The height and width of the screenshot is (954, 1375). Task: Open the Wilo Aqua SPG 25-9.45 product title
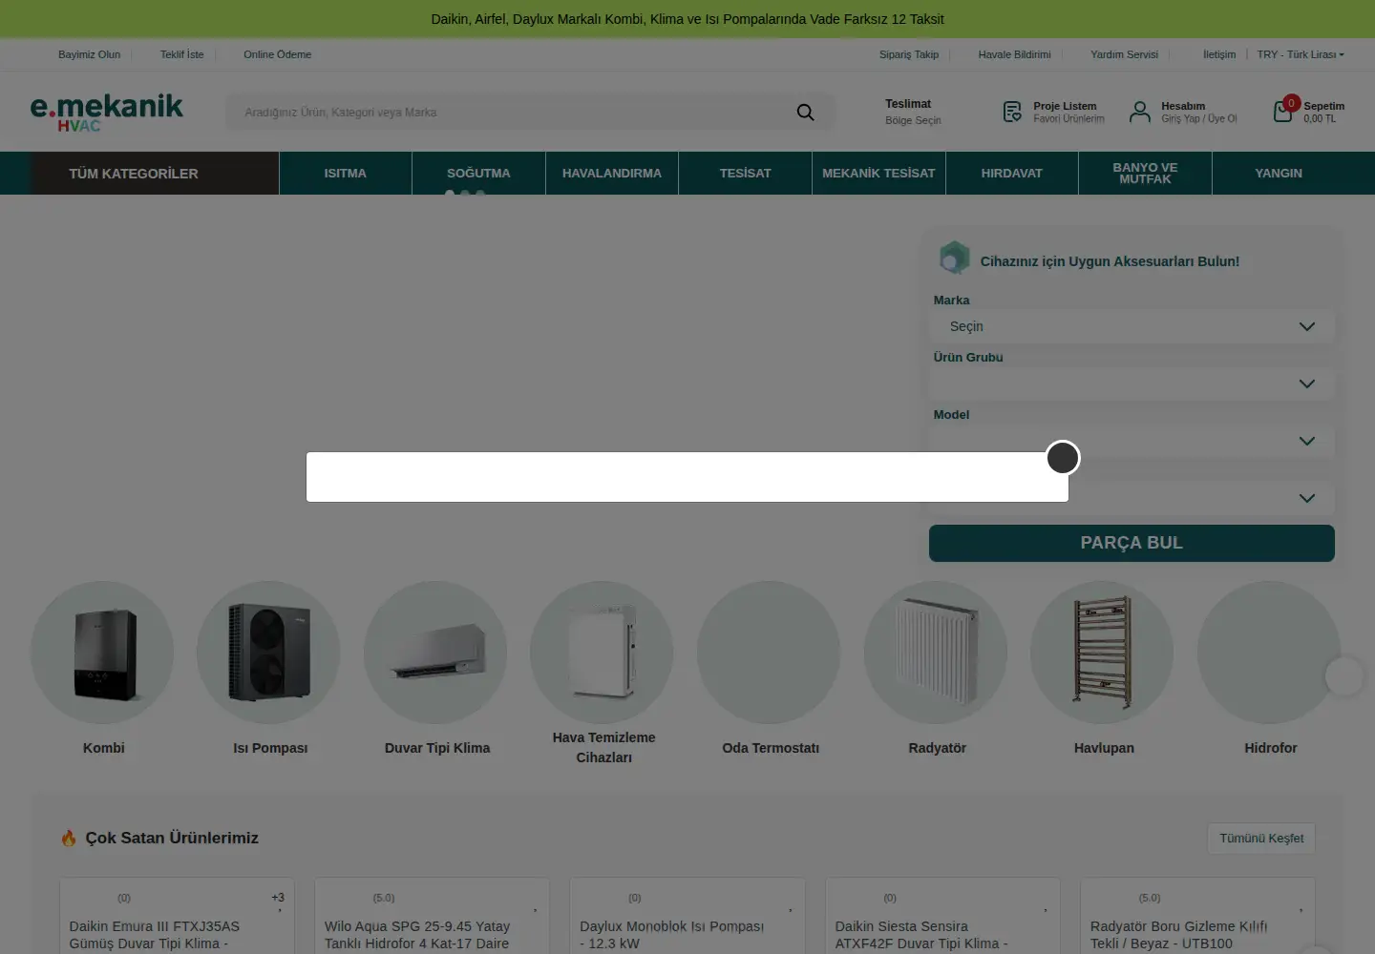(x=417, y=935)
